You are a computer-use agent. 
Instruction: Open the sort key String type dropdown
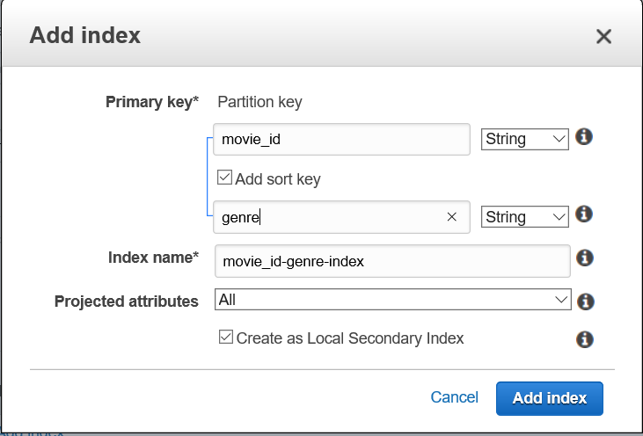[x=524, y=216]
